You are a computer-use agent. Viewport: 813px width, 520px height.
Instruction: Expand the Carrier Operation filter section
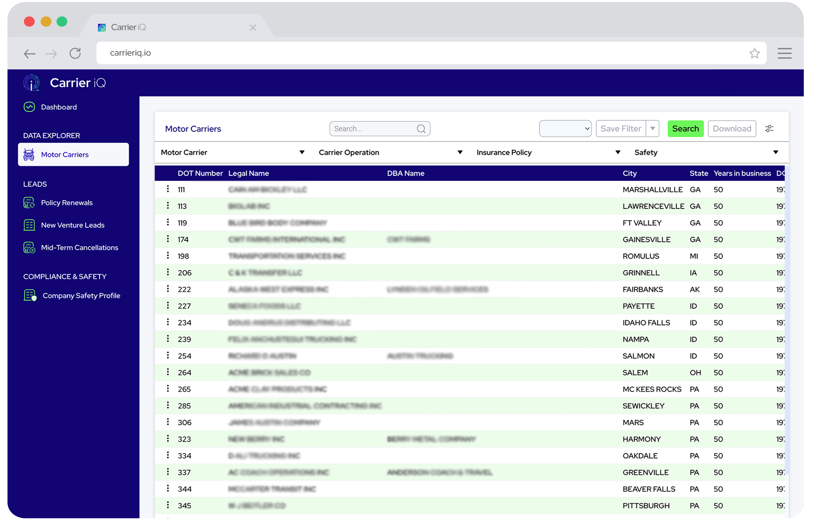460,152
